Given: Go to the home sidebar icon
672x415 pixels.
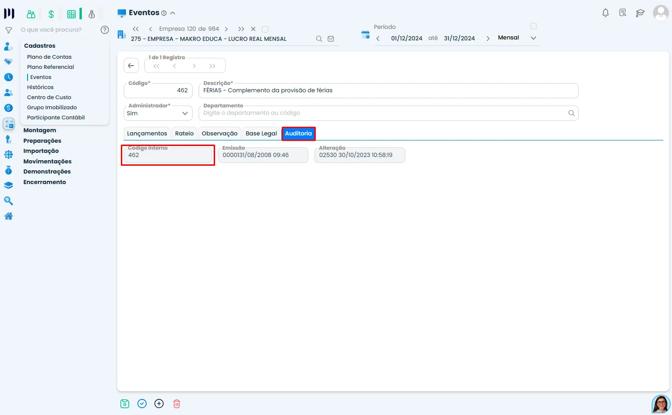Looking at the screenshot, I should (x=8, y=216).
